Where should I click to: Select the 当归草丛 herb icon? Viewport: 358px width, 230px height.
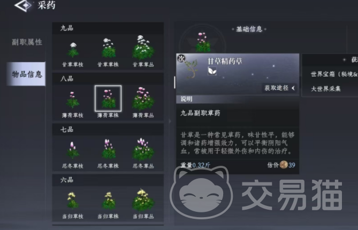(143, 200)
